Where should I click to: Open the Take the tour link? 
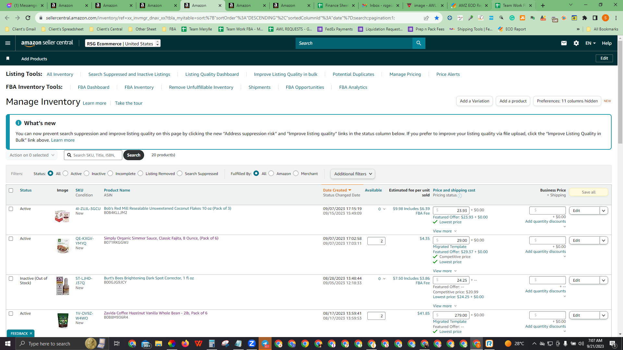click(x=128, y=103)
